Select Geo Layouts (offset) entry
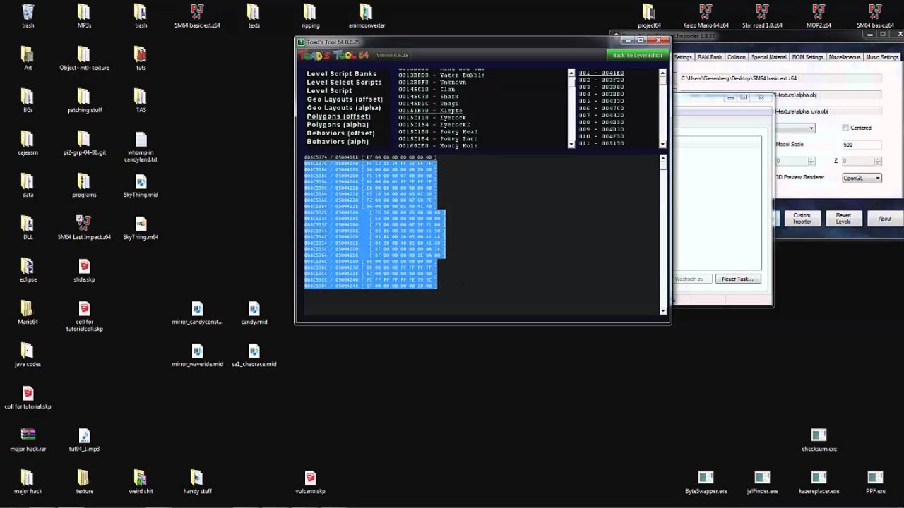The height and width of the screenshot is (508, 904). tap(345, 99)
